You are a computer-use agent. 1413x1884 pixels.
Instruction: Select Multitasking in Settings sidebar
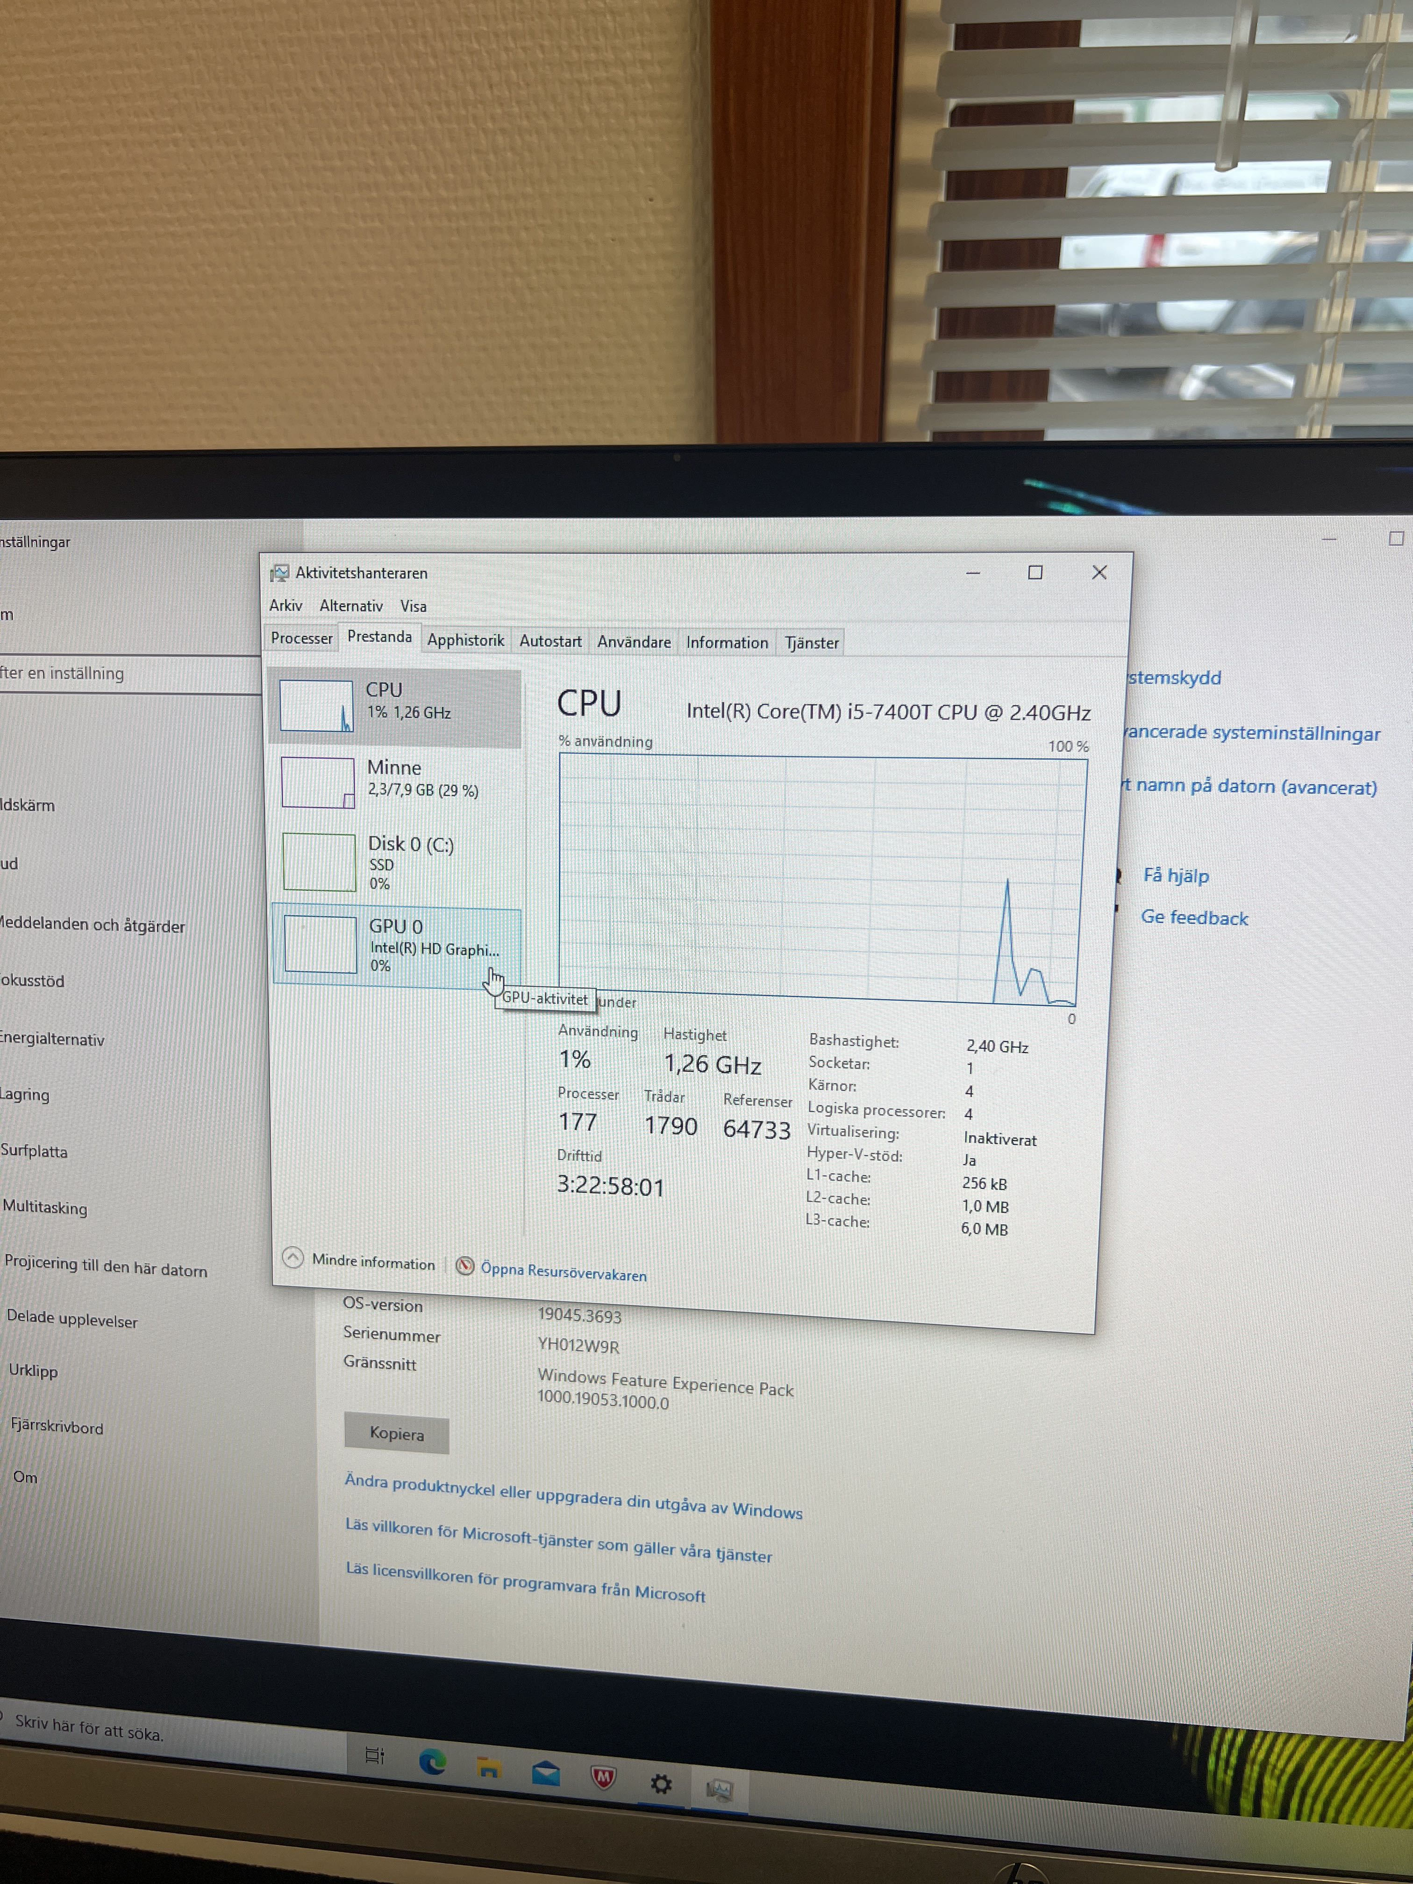point(45,1207)
